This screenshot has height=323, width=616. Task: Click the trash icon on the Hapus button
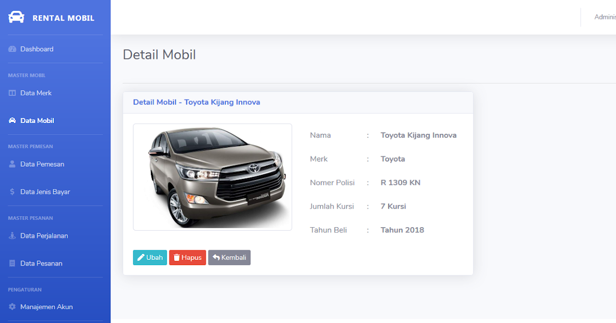177,257
